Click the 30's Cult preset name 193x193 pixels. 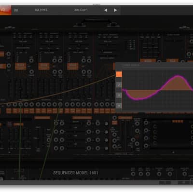coord(81,10)
